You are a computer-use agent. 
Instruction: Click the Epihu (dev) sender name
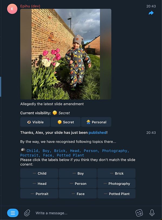click(30, 6)
